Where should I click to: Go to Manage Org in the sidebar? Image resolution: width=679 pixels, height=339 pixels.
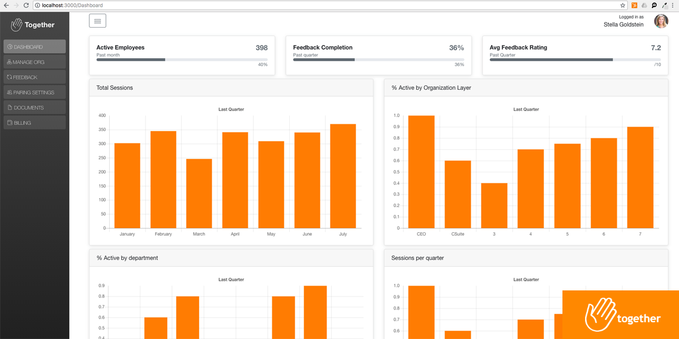(35, 62)
